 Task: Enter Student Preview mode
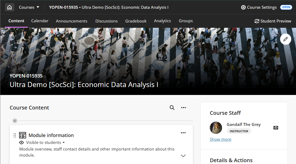[273, 21]
